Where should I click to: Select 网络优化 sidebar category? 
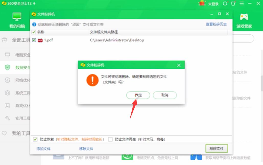click(23, 80)
